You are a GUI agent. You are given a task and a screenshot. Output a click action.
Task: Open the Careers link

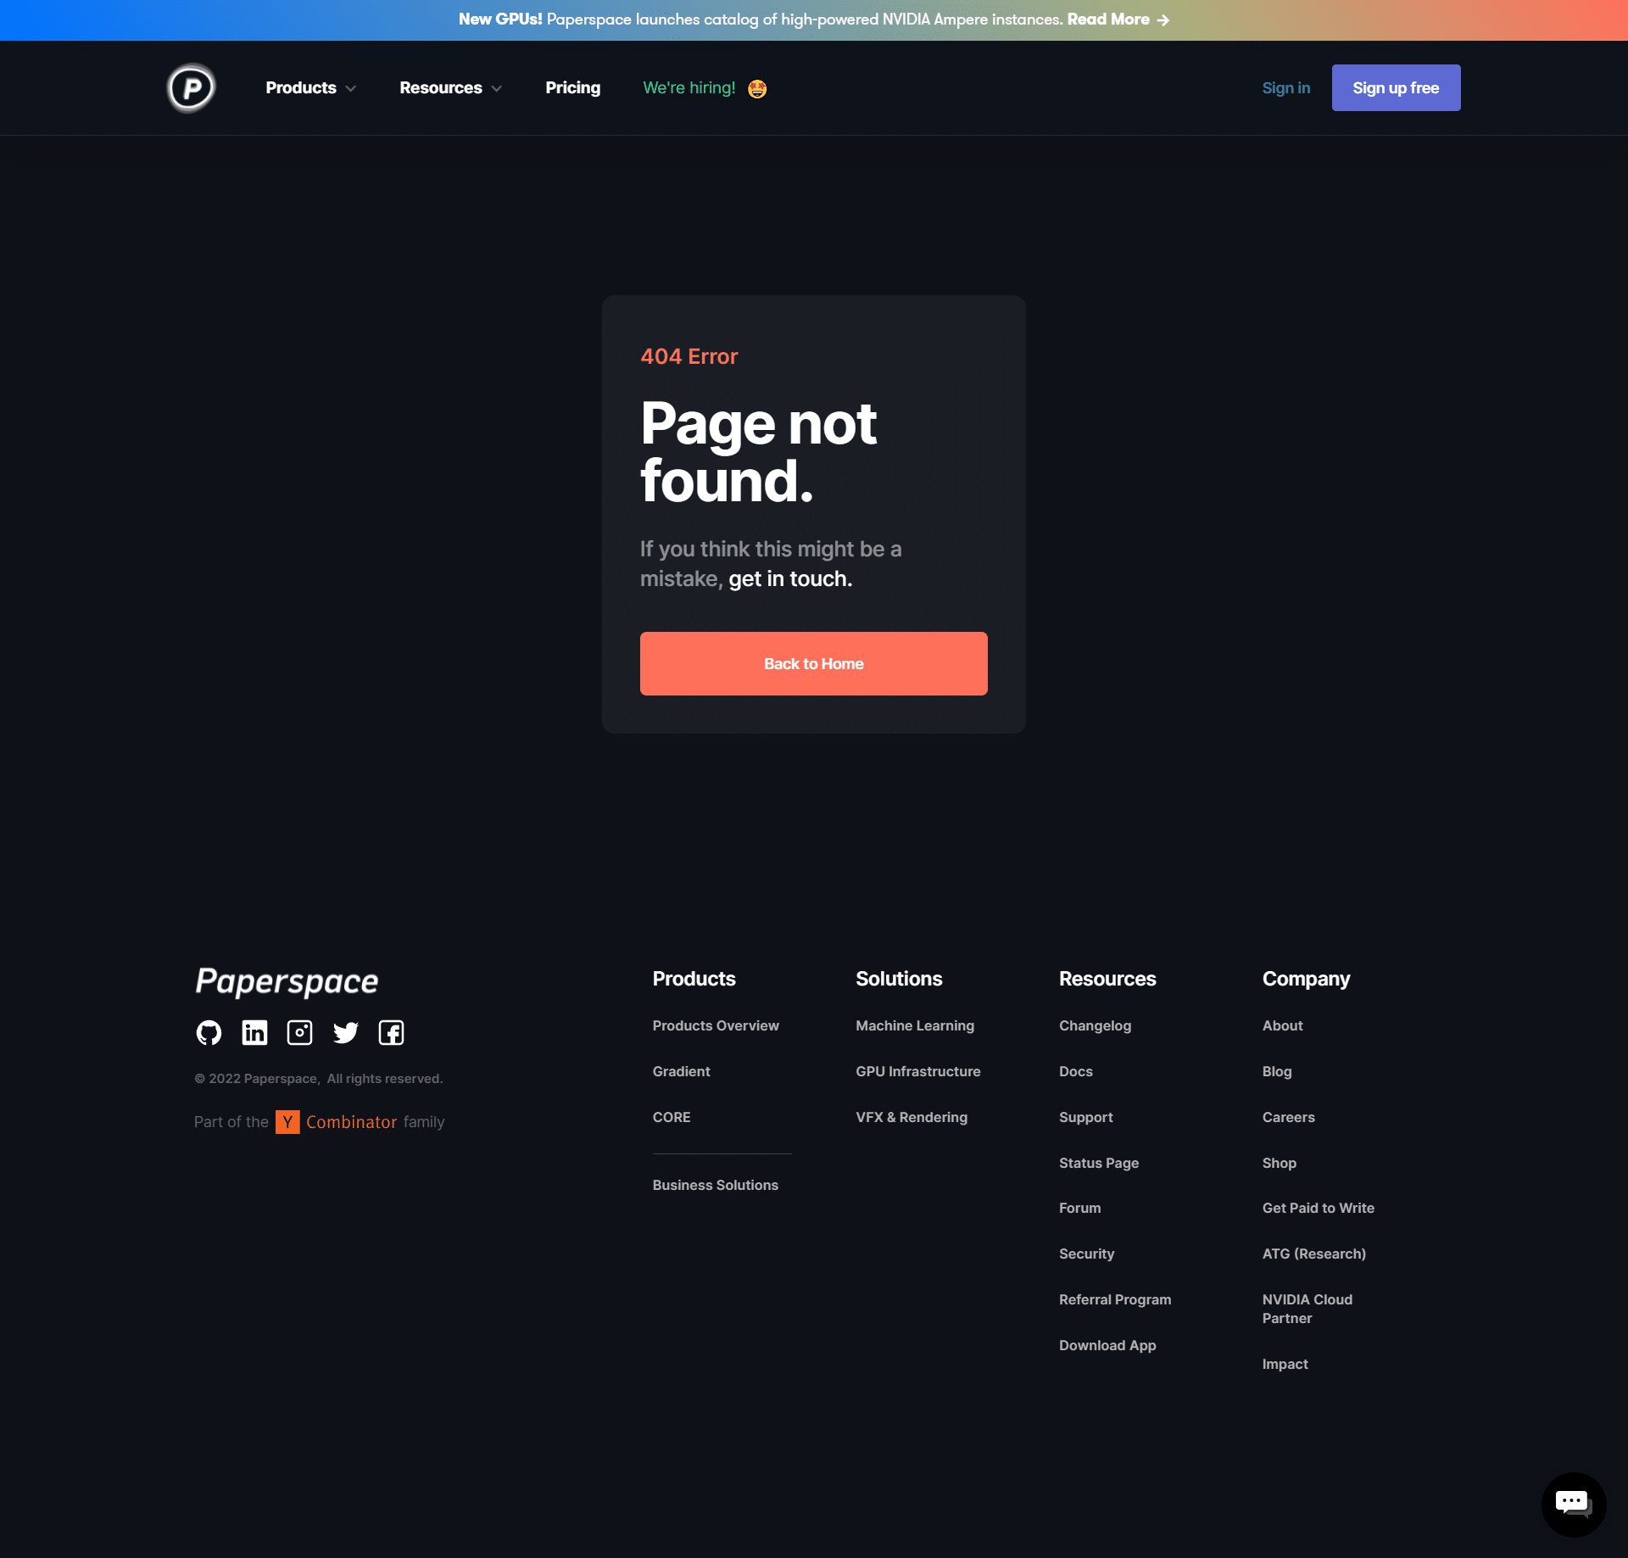(1289, 1118)
